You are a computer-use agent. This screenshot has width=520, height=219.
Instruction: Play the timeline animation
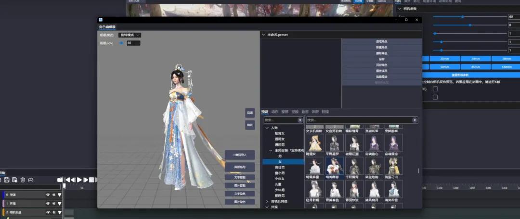(x=79, y=180)
